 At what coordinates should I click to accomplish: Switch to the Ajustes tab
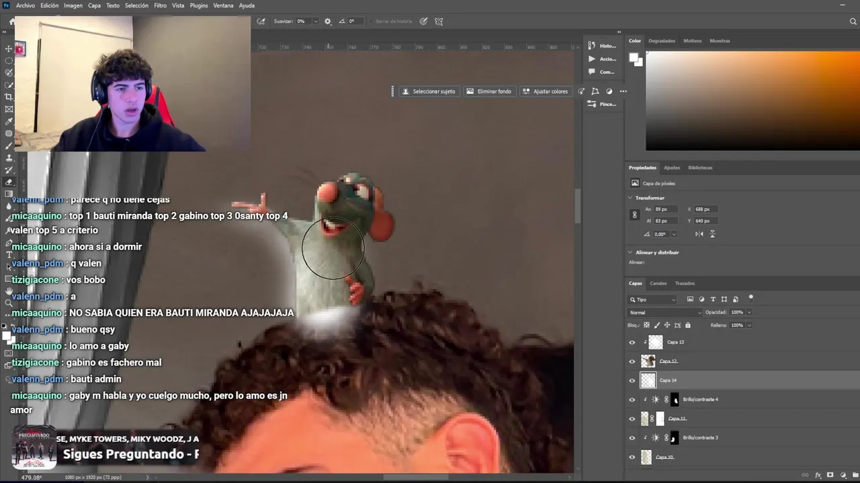click(x=672, y=168)
